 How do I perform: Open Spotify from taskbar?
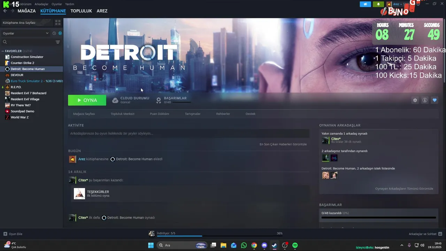coord(295,245)
